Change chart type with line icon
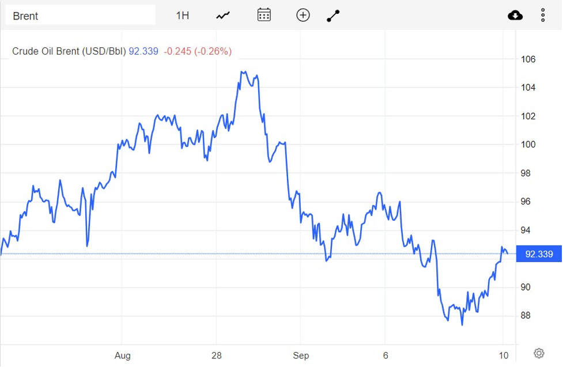Image resolution: width=563 pixels, height=367 pixels. (x=223, y=16)
